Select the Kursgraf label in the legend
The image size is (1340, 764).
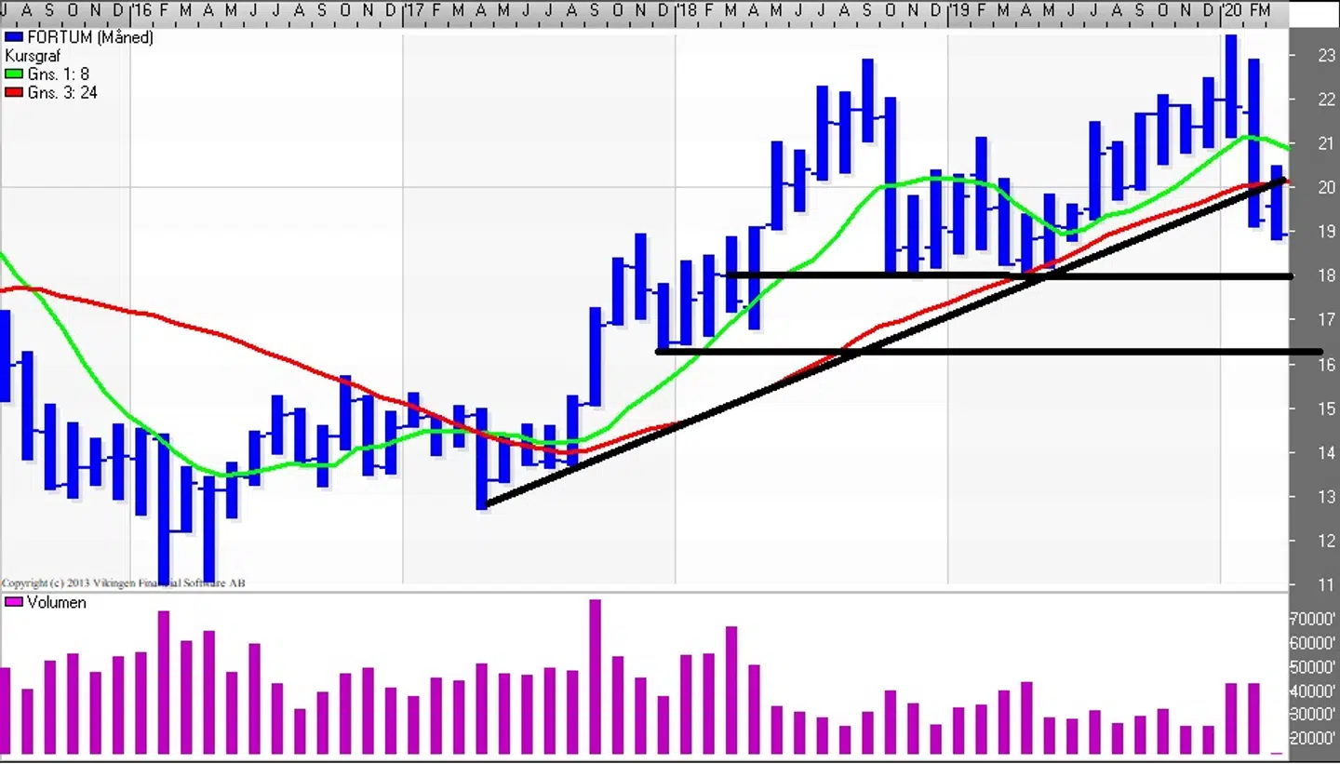(33, 56)
